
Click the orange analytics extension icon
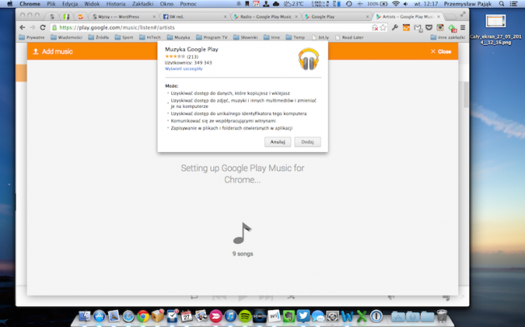click(406, 27)
